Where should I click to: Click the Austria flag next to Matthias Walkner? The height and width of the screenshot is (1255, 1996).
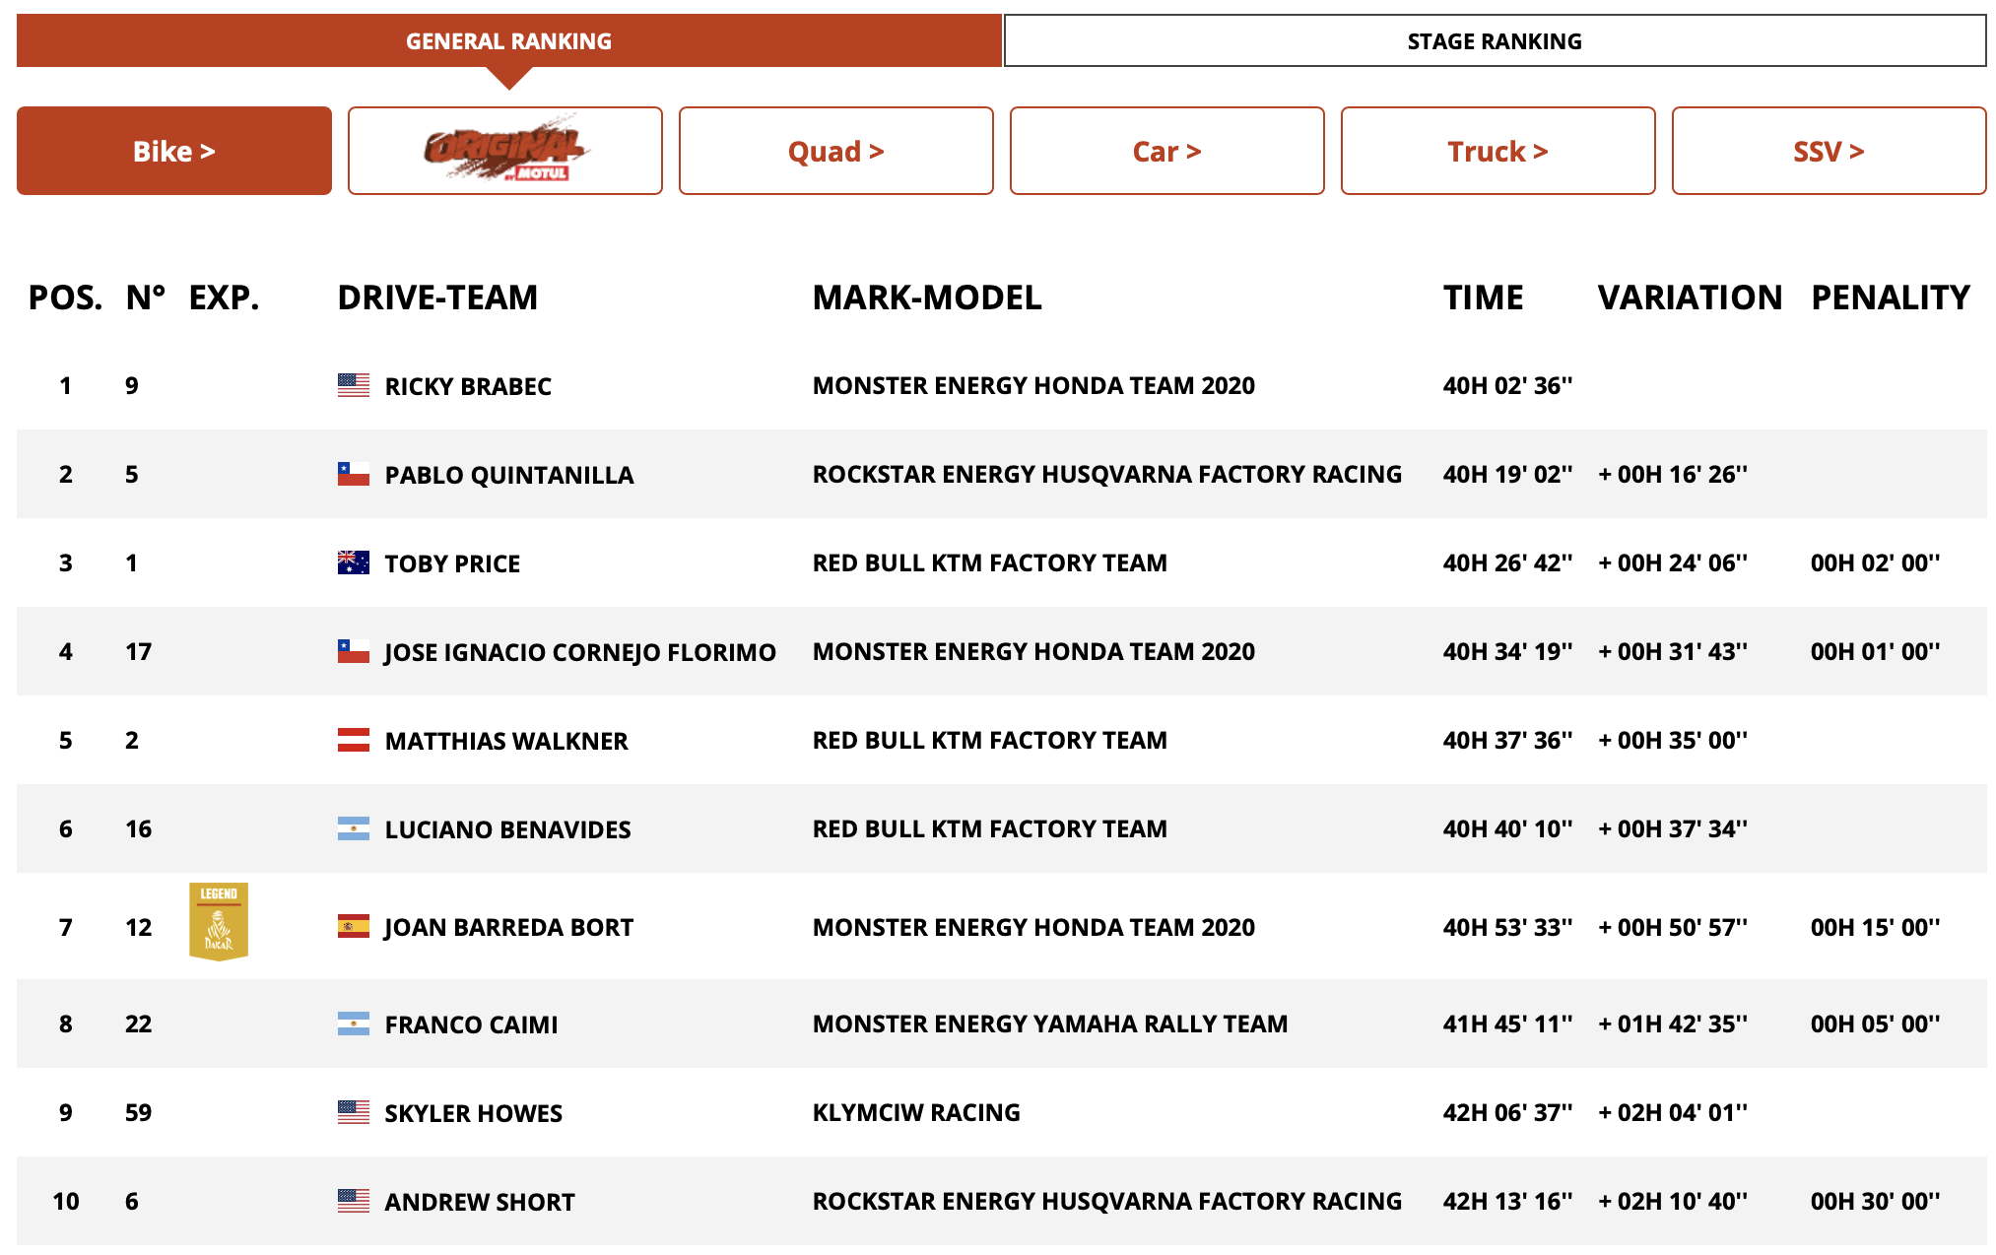354,740
